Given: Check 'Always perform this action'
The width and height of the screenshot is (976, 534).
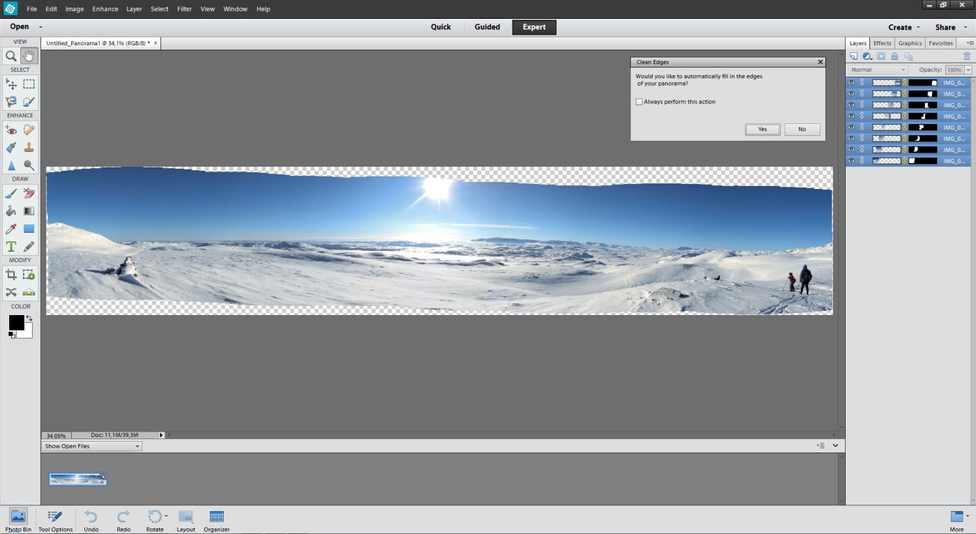Looking at the screenshot, I should pyautogui.click(x=639, y=102).
